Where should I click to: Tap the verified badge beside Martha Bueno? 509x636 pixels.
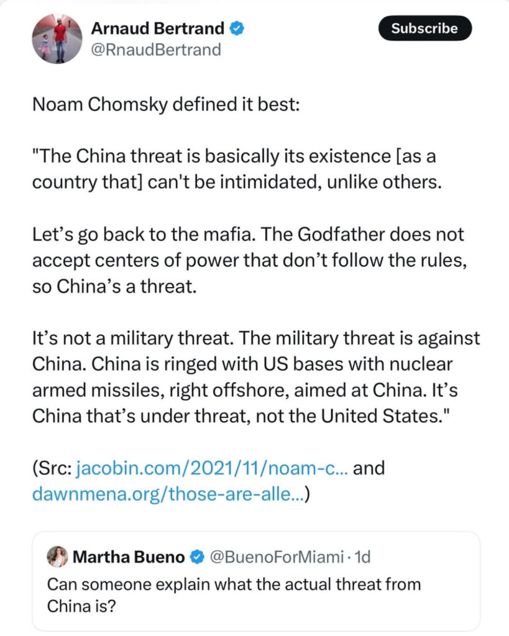197,557
